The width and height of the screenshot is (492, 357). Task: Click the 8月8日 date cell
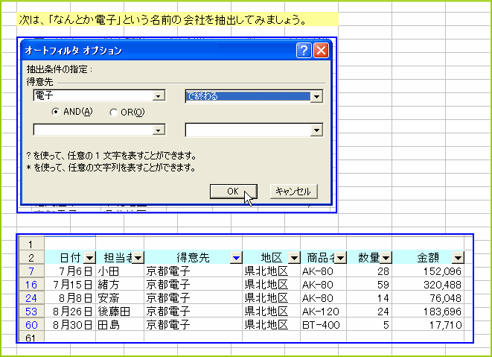(70, 298)
